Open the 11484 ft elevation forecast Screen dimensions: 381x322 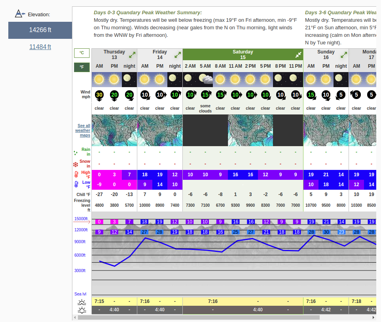[x=40, y=47]
